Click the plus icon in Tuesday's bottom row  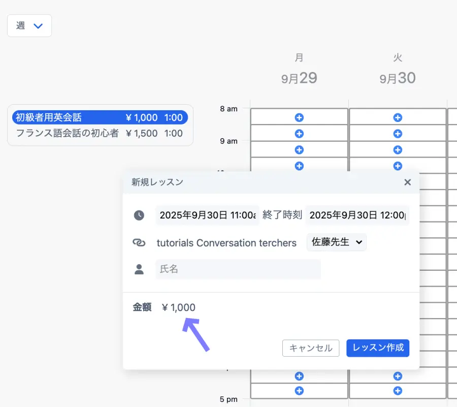coord(398,391)
